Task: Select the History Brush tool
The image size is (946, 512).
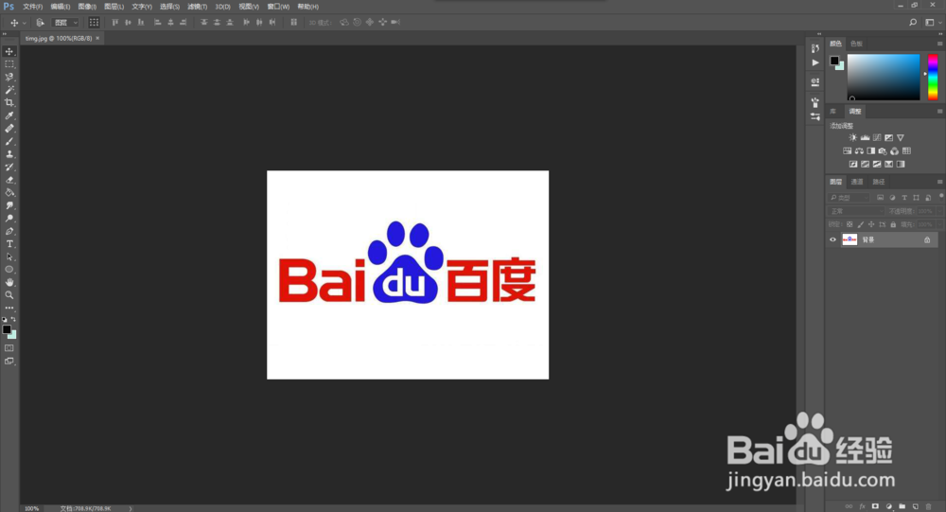Action: click(9, 168)
